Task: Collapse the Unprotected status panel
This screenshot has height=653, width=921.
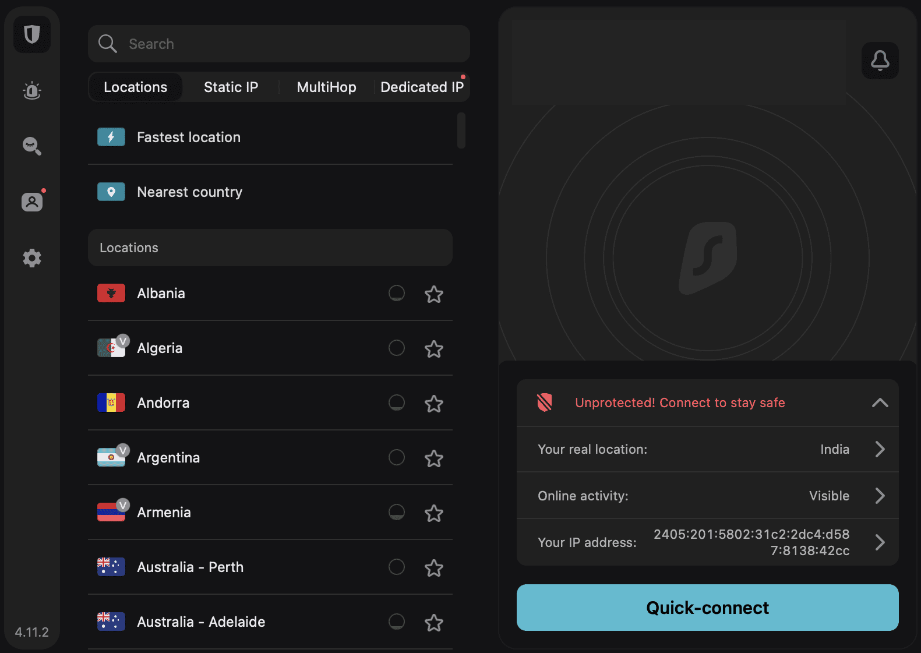Action: coord(880,403)
